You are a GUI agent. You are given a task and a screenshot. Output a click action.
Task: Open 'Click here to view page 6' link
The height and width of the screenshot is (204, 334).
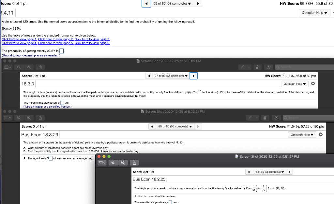(x=92, y=43)
